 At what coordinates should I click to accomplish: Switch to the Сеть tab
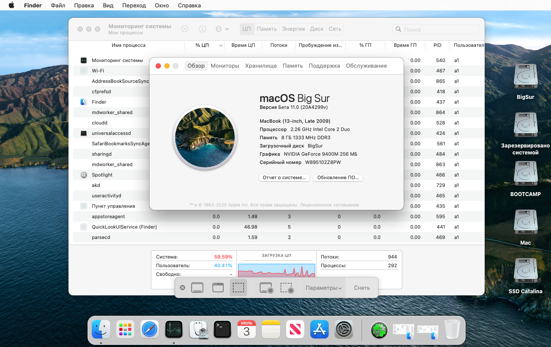335,29
